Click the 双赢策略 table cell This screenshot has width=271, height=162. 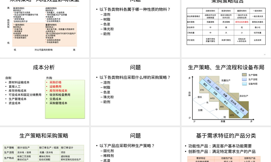click(210, 22)
